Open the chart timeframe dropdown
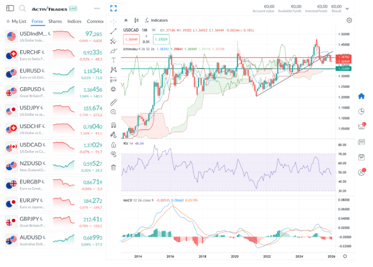The image size is (373, 267). point(126,20)
